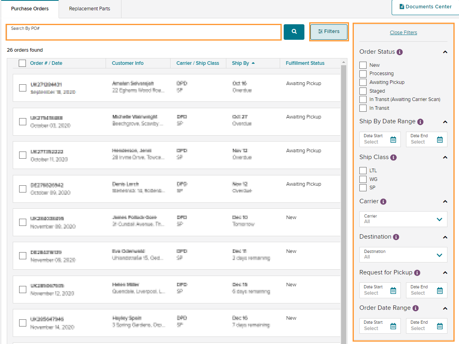Open the Documents Center via its document icon

click(403, 6)
